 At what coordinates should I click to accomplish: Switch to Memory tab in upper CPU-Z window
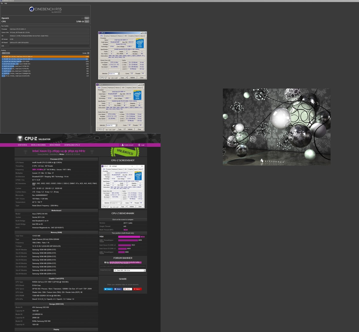120,36
